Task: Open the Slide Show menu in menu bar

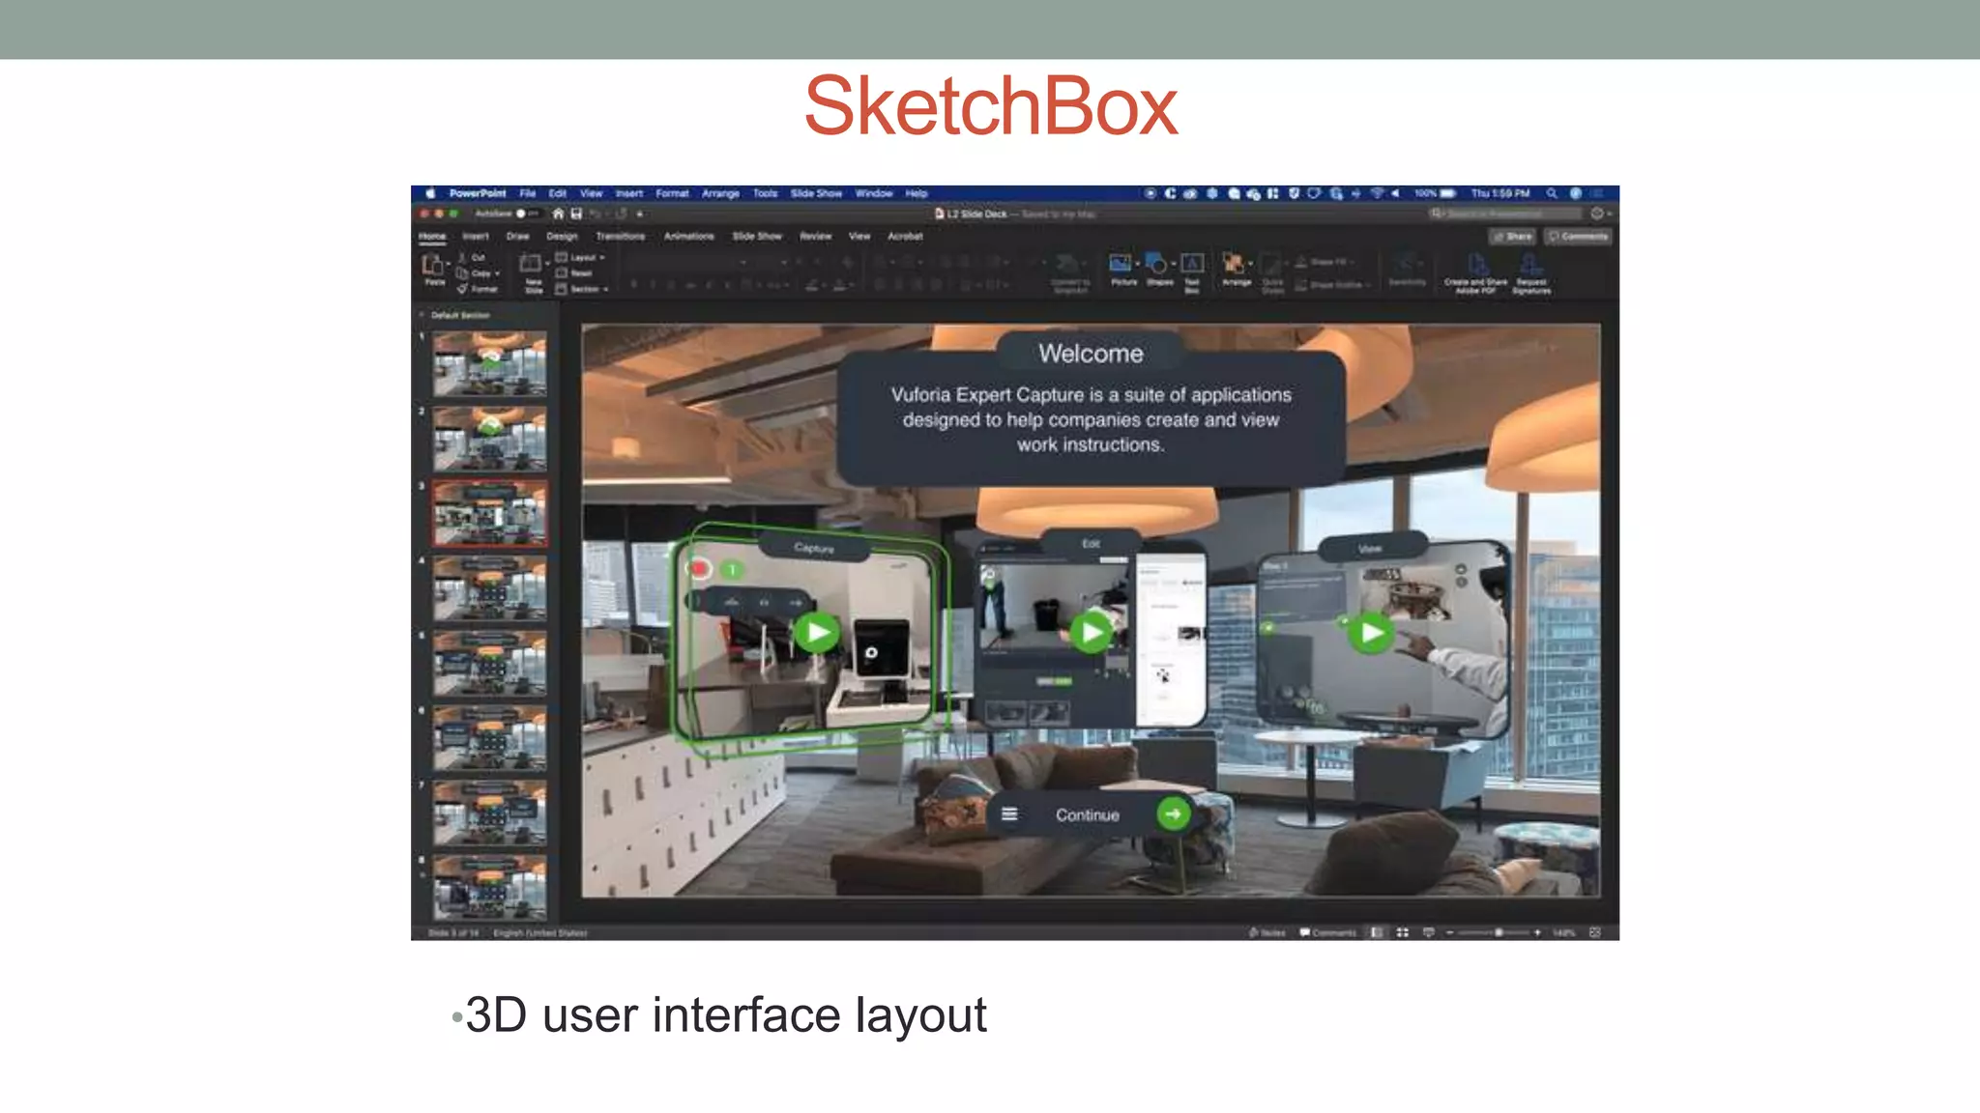Action: (x=815, y=193)
